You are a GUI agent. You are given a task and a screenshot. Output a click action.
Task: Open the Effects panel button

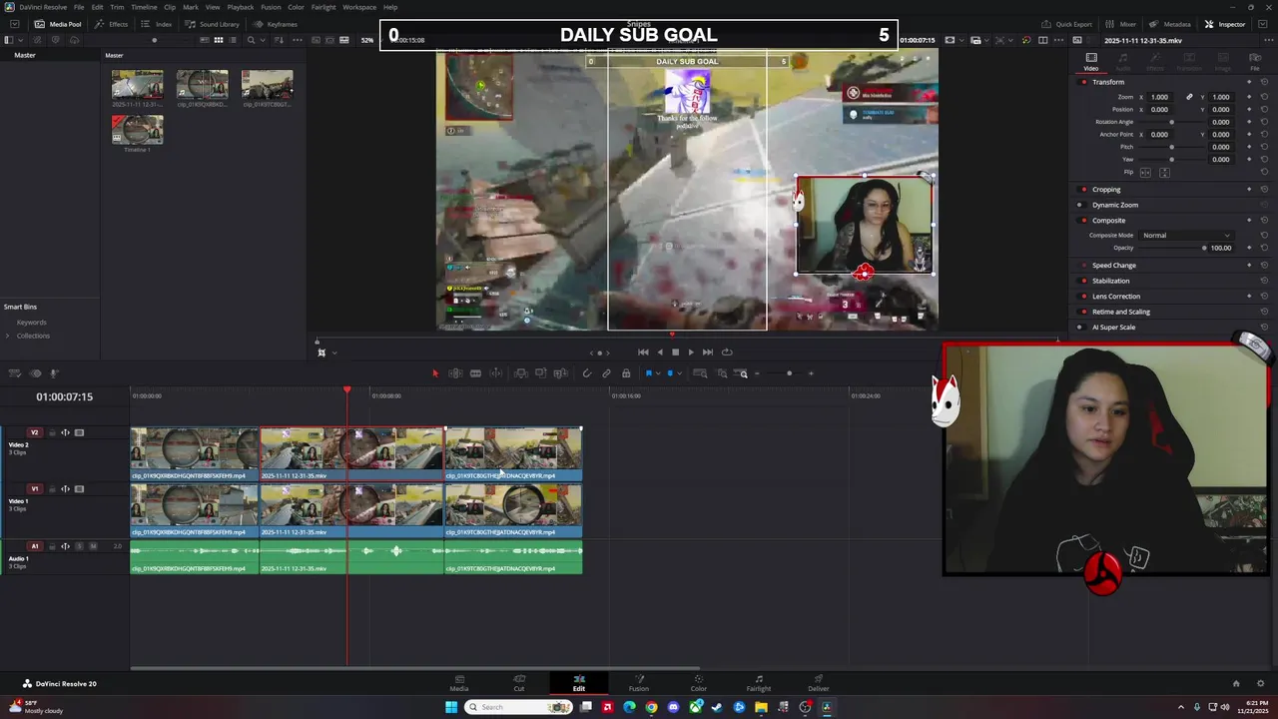tap(111, 24)
